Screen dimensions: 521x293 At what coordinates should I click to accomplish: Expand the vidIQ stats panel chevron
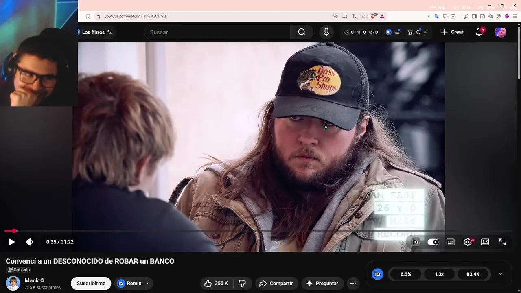(x=500, y=274)
